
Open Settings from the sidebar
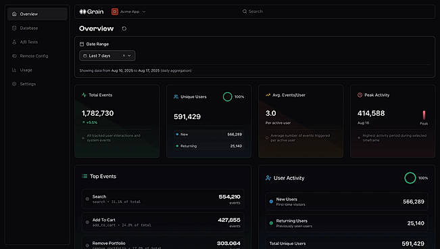[x=37, y=84]
